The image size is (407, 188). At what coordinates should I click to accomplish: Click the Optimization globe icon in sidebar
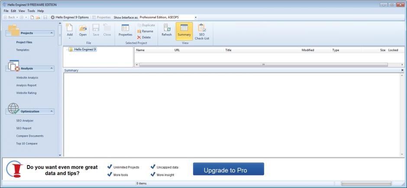[13, 108]
